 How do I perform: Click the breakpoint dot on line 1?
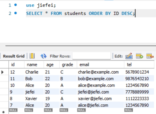tap(16, 5)
